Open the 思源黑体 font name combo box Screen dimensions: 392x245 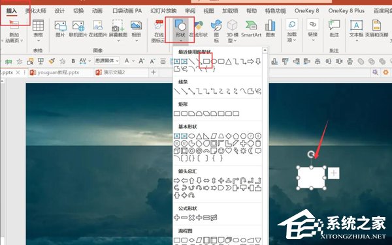point(106,61)
